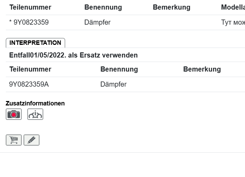Select part number * 9Y0823359
Screen dimensions: 245x177
tap(29, 23)
